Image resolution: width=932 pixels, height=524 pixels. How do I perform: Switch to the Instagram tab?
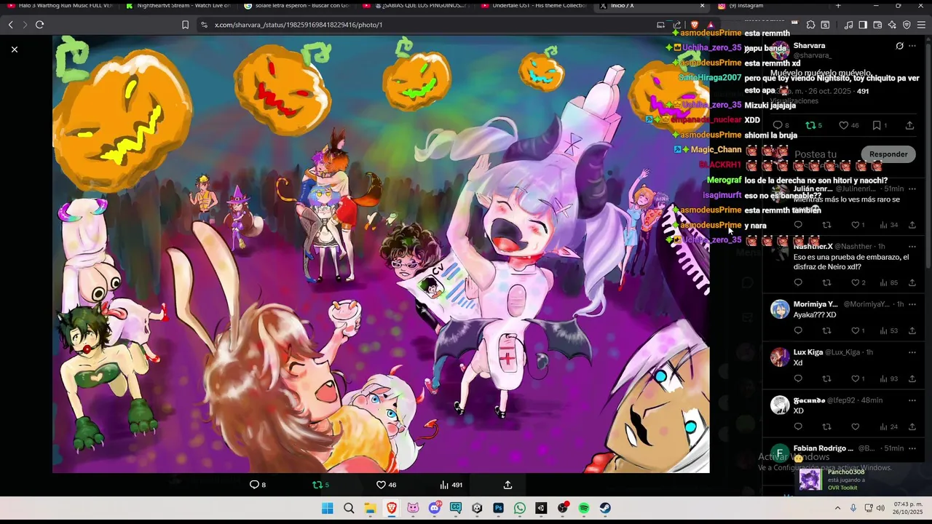point(770,6)
